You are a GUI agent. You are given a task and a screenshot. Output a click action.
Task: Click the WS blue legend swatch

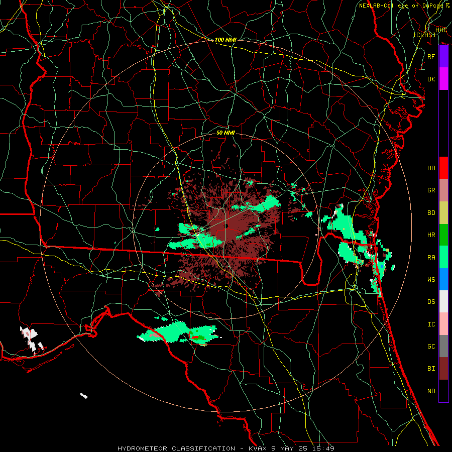[x=443, y=279]
